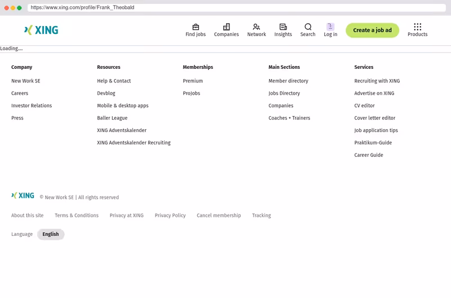Screen dimensions: 451x298
Task: Click the browser address bar
Action: point(236,7)
